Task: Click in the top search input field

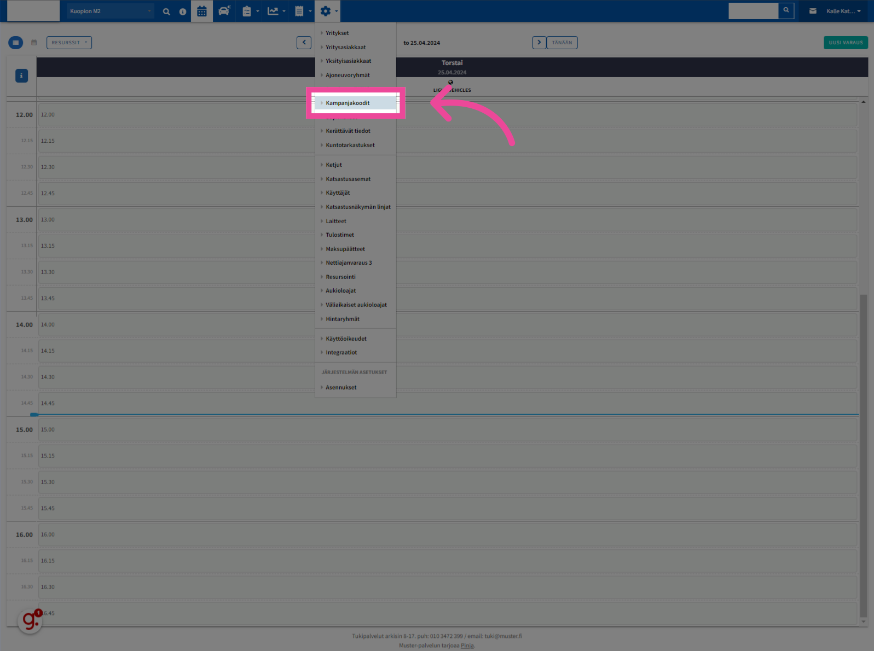Action: click(x=753, y=10)
